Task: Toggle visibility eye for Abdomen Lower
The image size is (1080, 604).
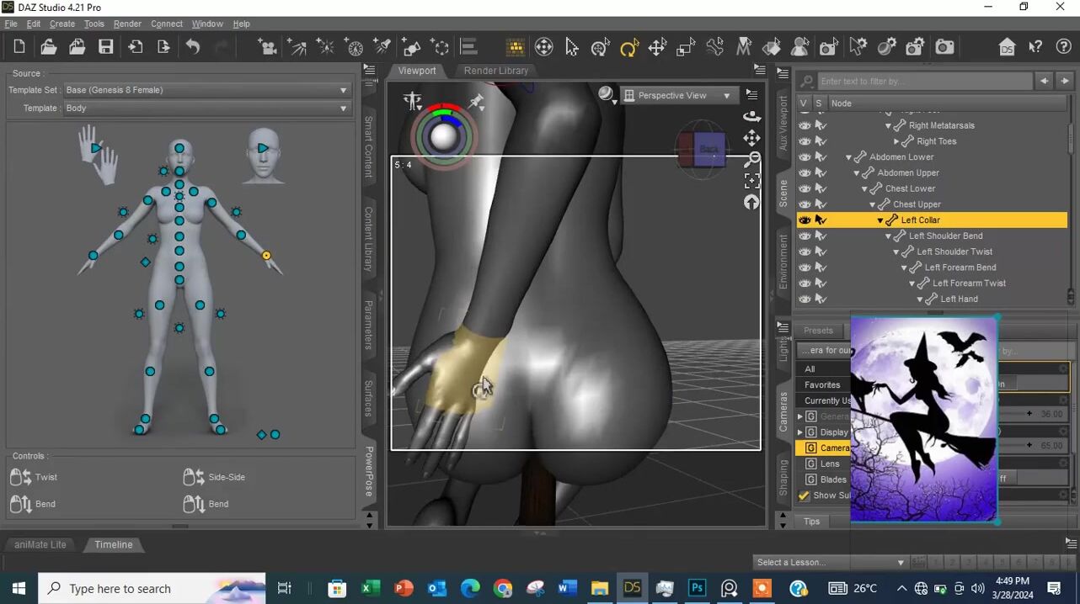Action: click(x=805, y=157)
